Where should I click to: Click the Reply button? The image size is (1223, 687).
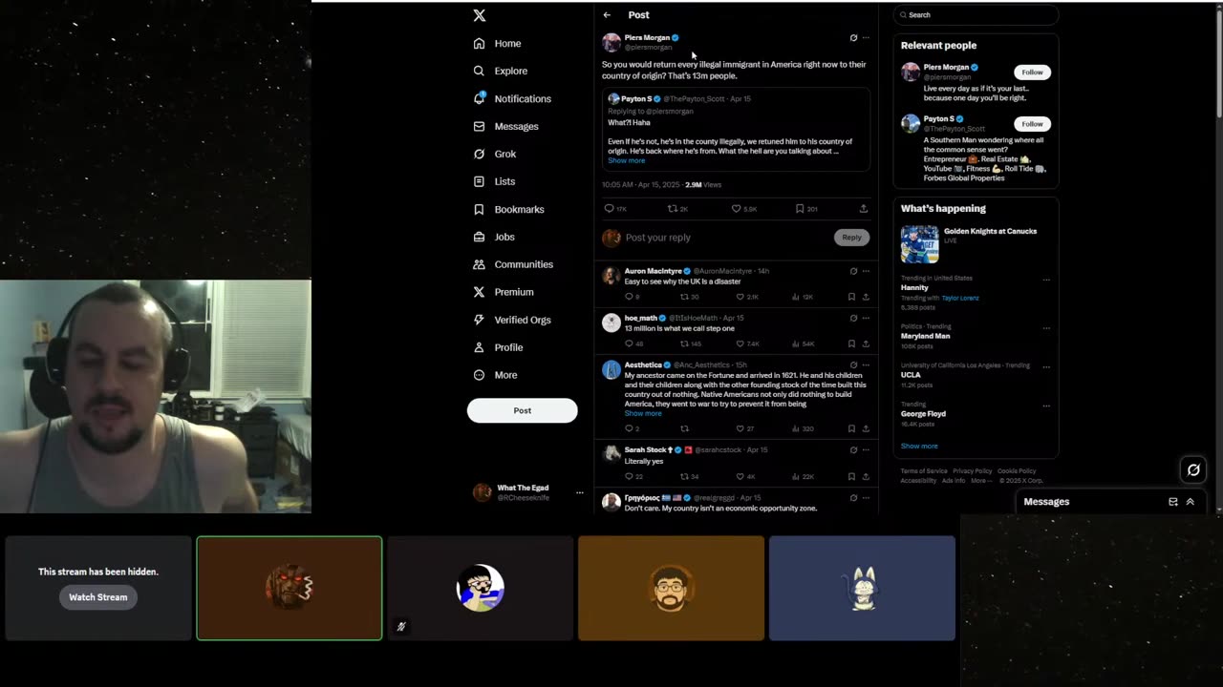click(851, 238)
